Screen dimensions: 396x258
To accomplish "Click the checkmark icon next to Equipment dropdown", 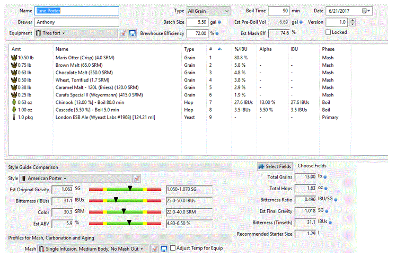I will [123, 33].
